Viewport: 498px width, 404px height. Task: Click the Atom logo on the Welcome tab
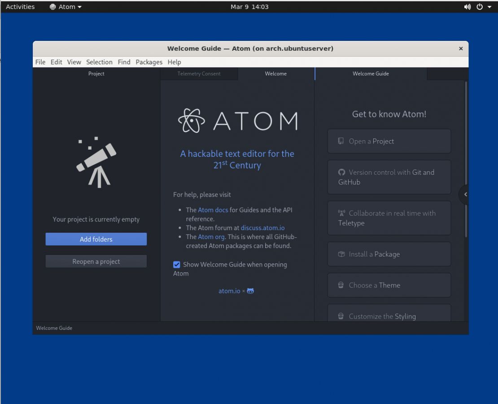(193, 120)
